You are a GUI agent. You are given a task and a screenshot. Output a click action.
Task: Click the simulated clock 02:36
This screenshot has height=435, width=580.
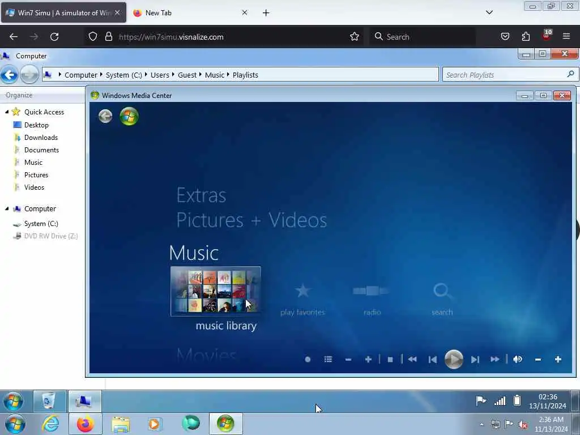pyautogui.click(x=548, y=397)
